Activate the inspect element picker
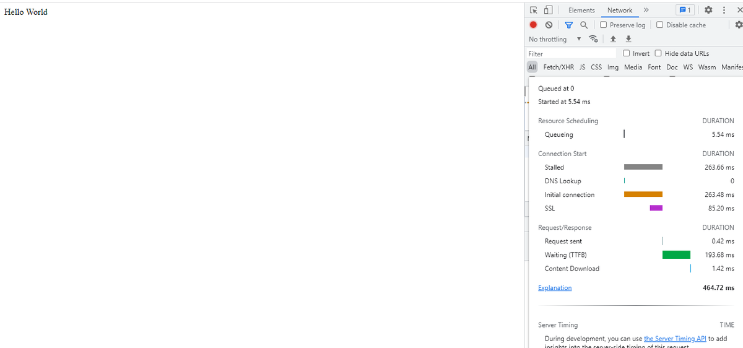Image resolution: width=743 pixels, height=348 pixels. [x=534, y=10]
